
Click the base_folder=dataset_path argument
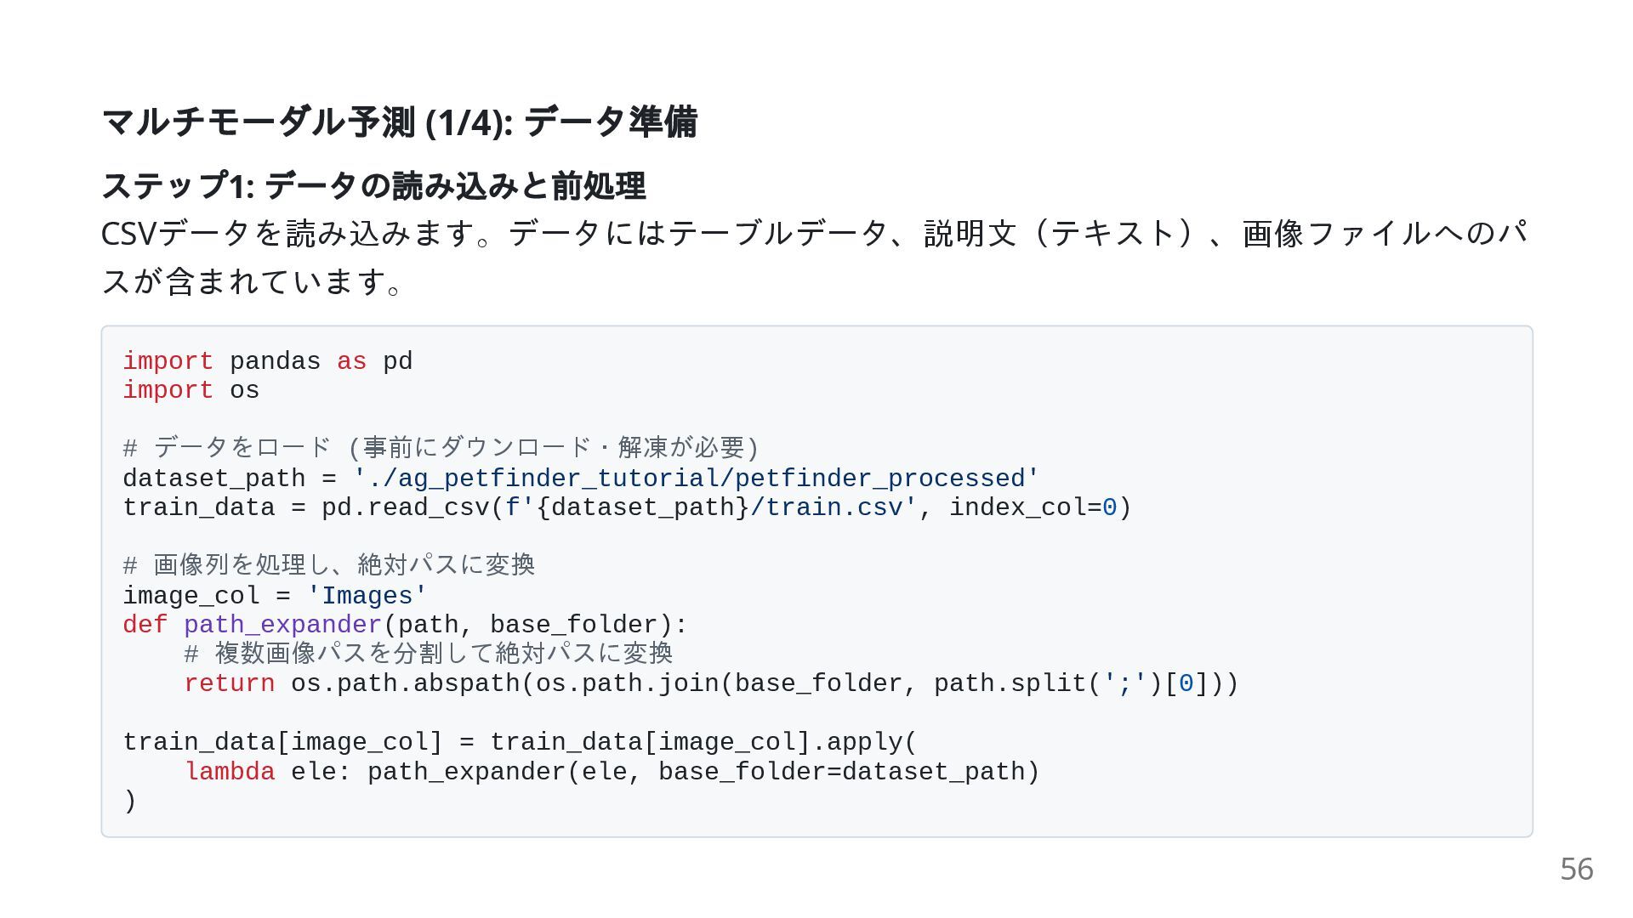coord(841,772)
